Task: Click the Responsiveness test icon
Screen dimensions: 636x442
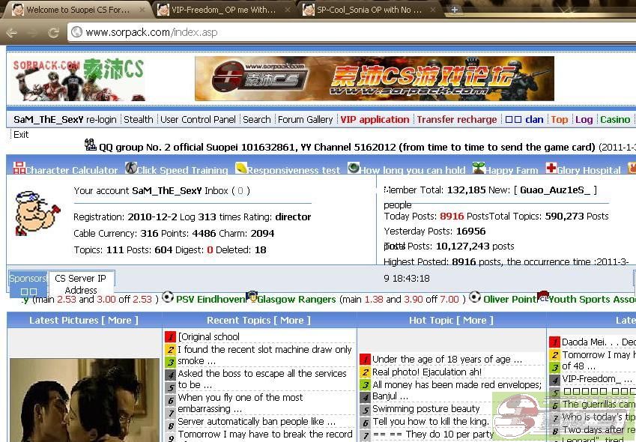Action: point(241,168)
